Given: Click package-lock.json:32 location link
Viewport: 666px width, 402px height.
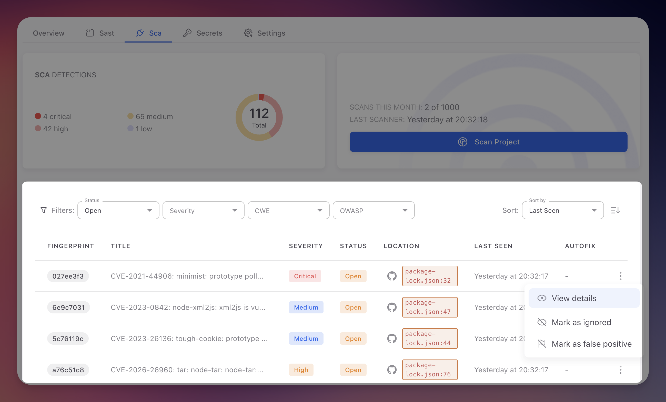Looking at the screenshot, I should pyautogui.click(x=429, y=276).
